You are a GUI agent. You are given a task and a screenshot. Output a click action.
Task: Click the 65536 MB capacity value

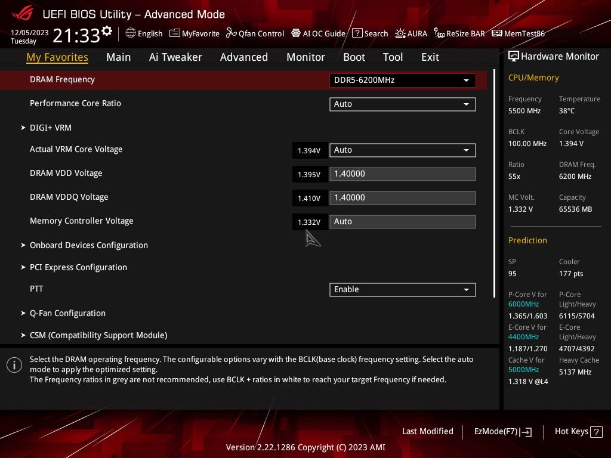pyautogui.click(x=576, y=209)
